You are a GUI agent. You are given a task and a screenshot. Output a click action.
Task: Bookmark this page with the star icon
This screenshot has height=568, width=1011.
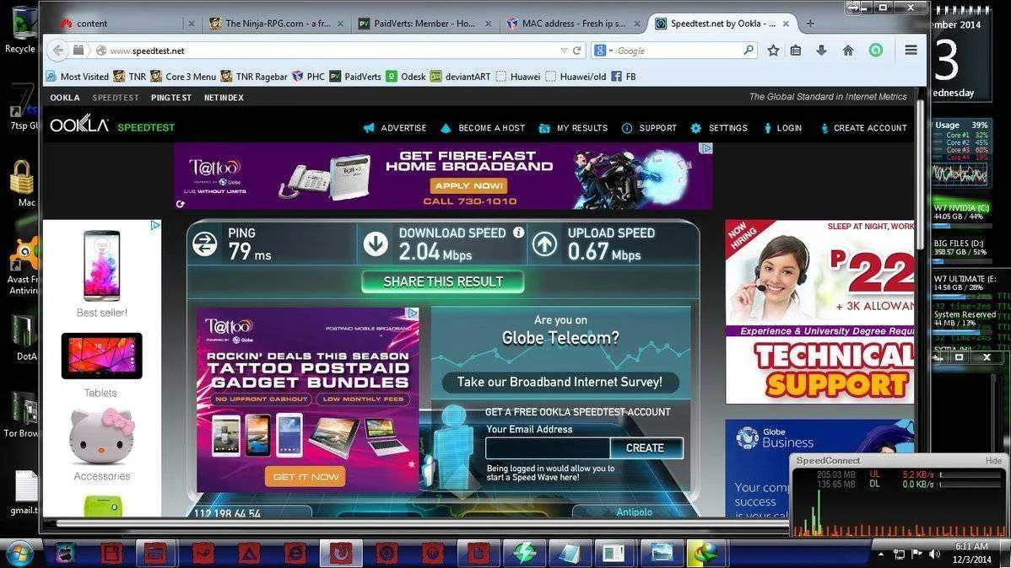[x=773, y=51]
